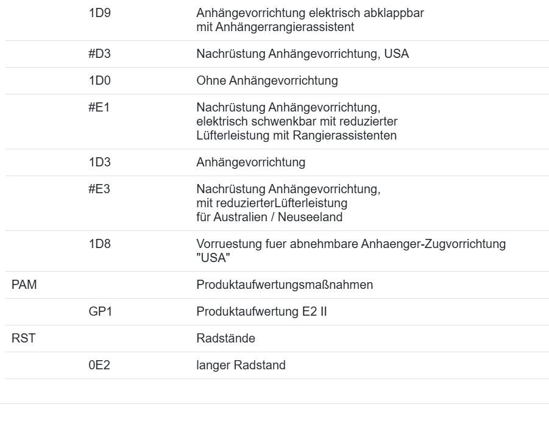Click the 1D9 equipment code
Screen dimensions: 549x440
pos(100,13)
